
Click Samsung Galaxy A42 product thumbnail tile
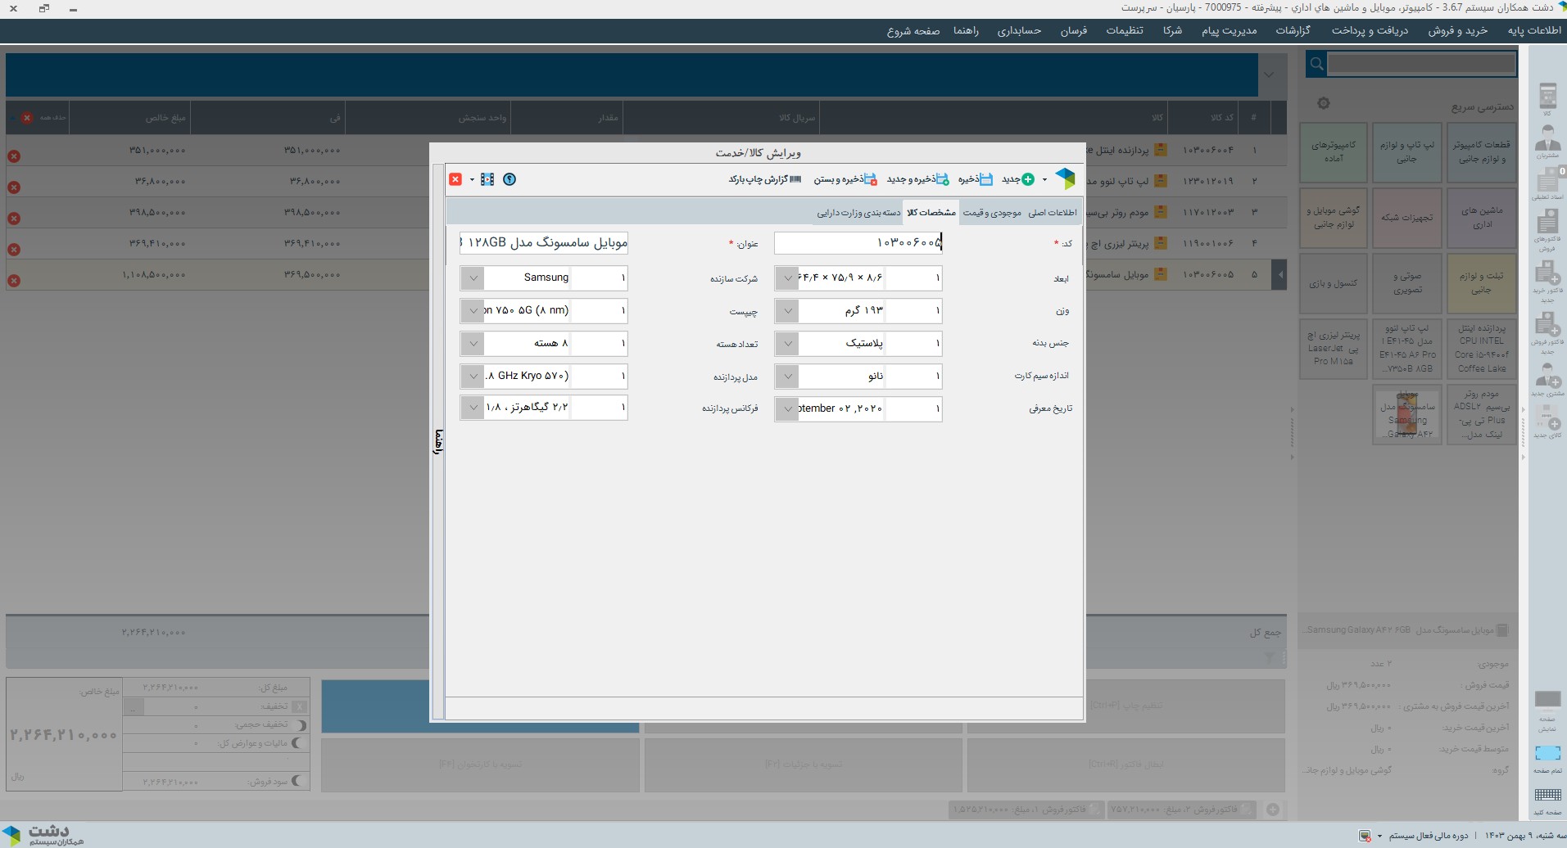(x=1407, y=415)
